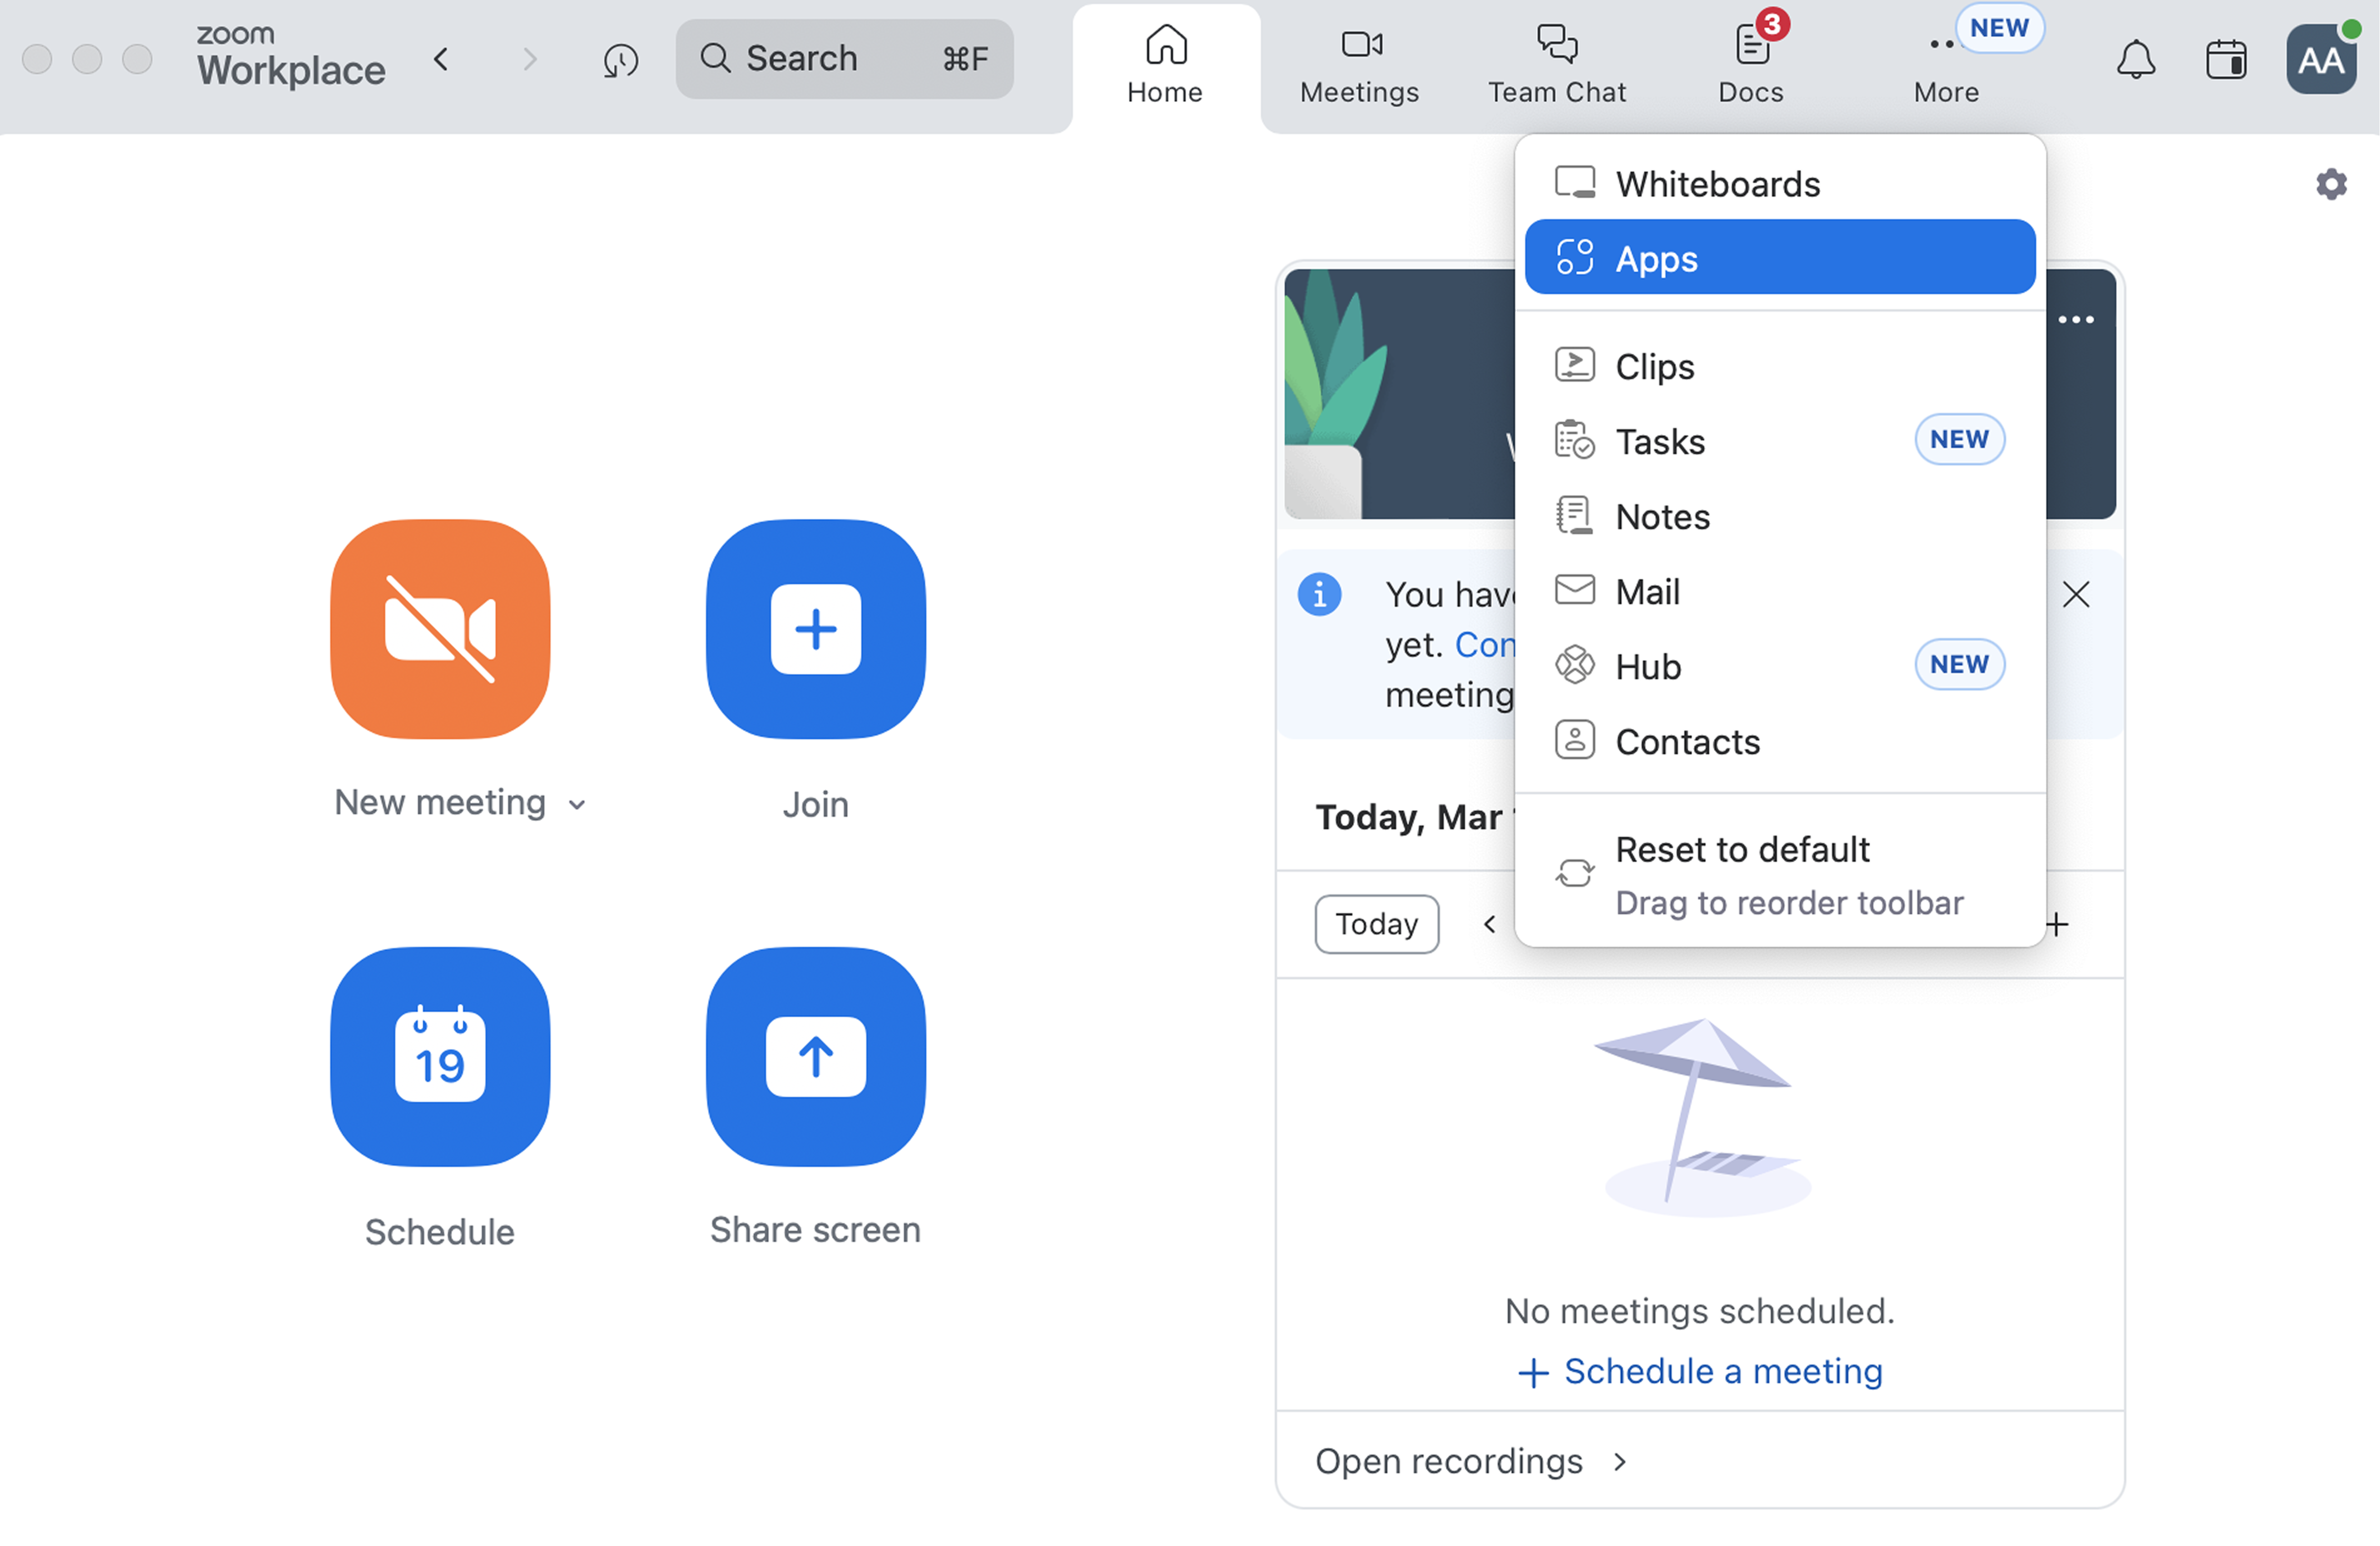Toggle the More menu in the toolbar
The image size is (2380, 1546).
pos(1946,66)
